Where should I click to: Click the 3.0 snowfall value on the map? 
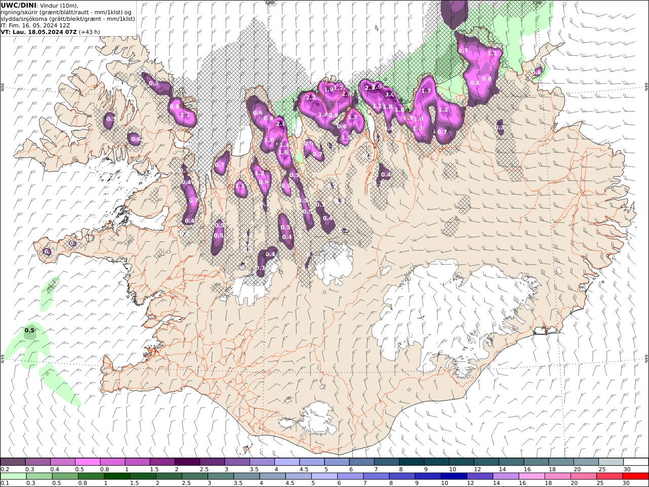390,94
